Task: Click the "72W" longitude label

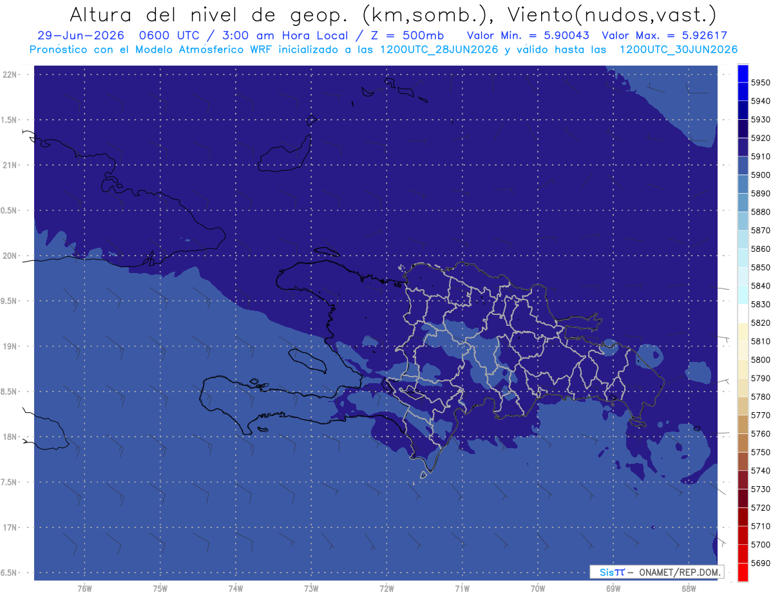Action: pos(386,589)
